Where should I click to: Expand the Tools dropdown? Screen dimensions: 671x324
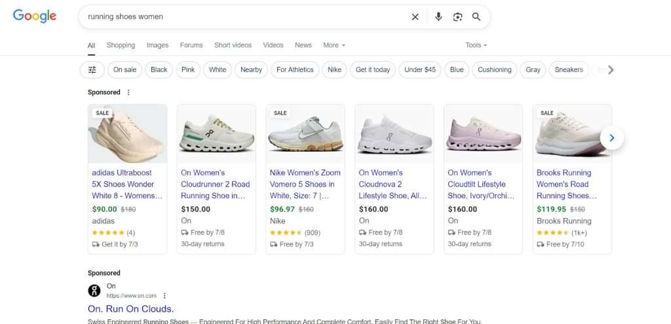[x=476, y=45]
